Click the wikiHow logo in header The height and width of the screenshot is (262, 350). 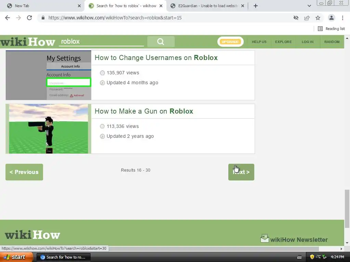pyautogui.click(x=27, y=42)
